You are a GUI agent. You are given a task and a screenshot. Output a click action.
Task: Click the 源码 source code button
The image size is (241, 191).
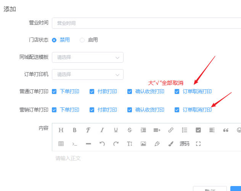pos(185,144)
